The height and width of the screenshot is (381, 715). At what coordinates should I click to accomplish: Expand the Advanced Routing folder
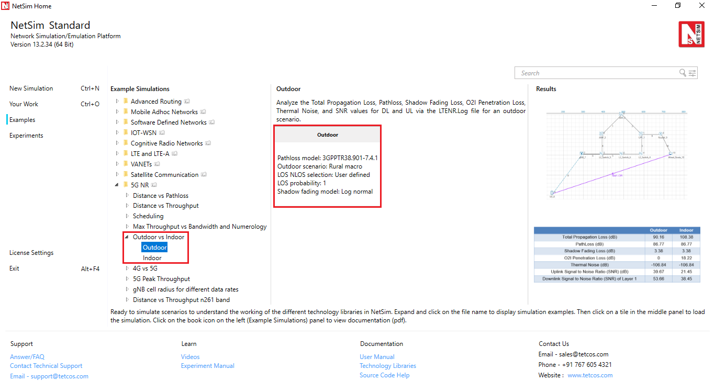coord(117,102)
